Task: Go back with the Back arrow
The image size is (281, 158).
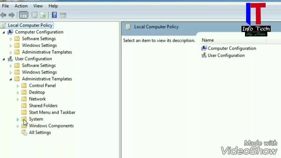Action: point(4,15)
